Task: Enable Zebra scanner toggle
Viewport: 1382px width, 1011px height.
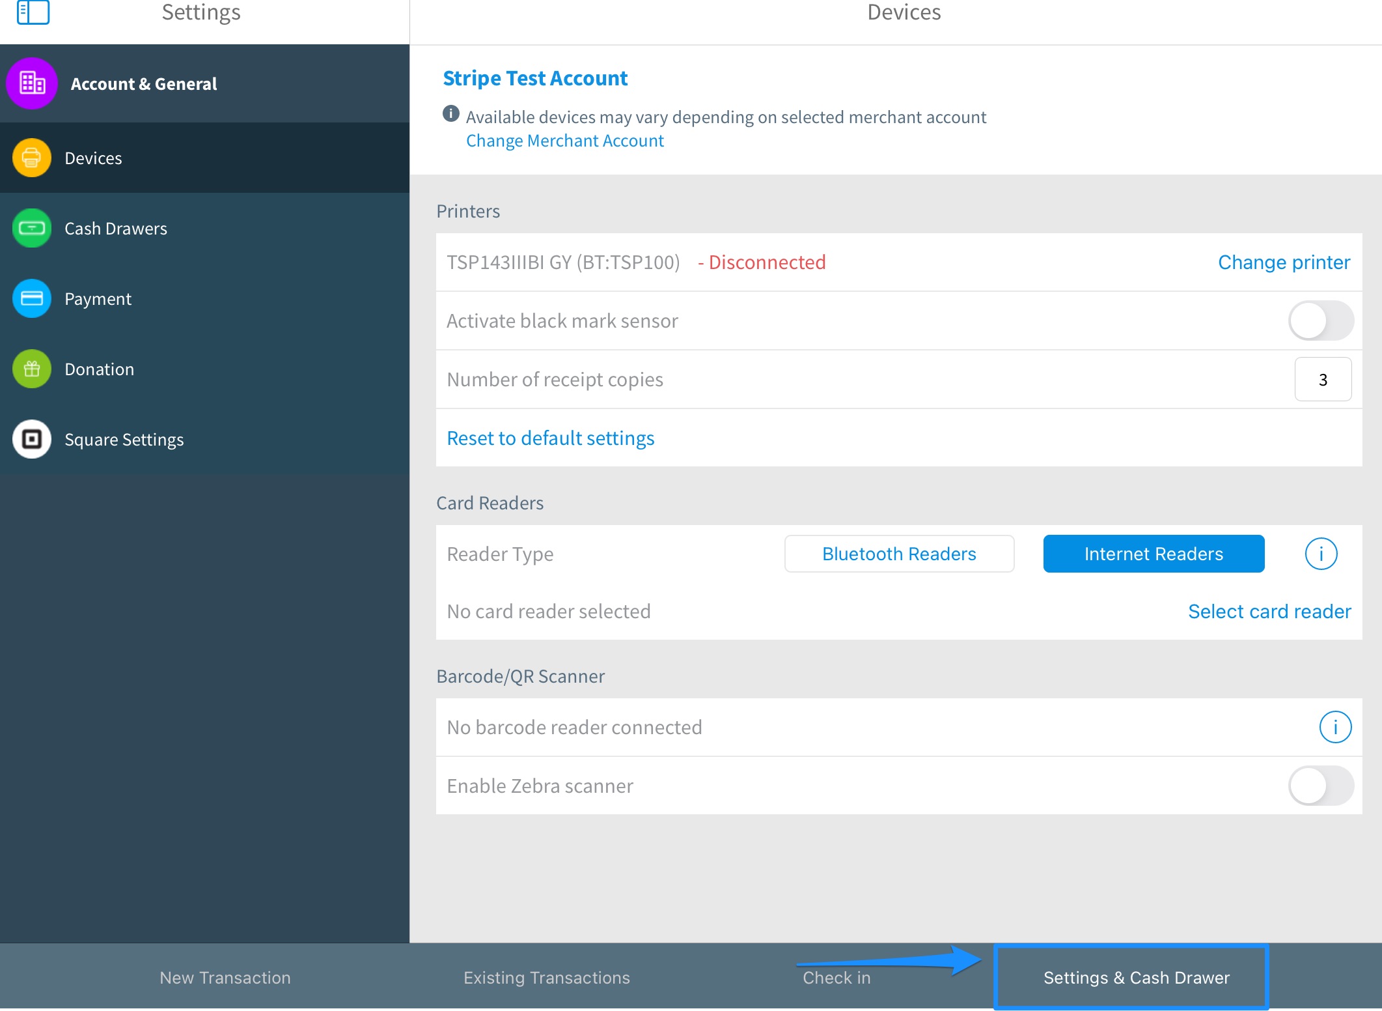Action: click(1320, 786)
